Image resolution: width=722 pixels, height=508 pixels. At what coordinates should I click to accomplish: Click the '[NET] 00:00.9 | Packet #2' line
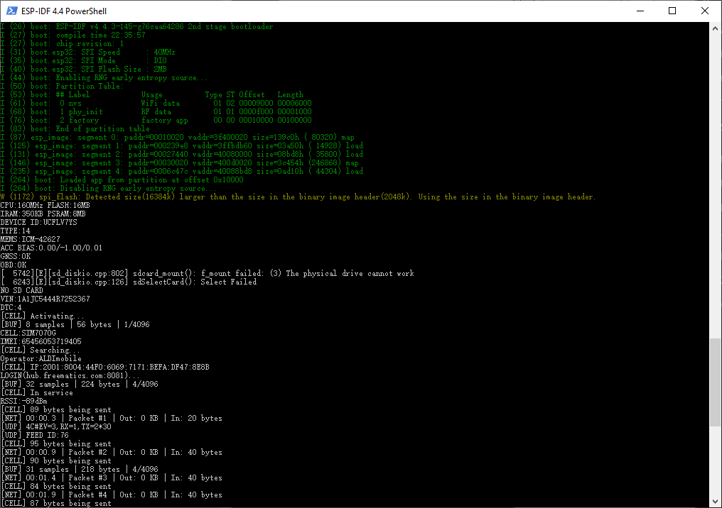(112, 452)
